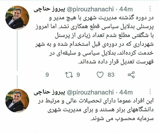Open the three-dot menu on the first tweet
Screen dimensions: 159x133
tap(150, 9)
